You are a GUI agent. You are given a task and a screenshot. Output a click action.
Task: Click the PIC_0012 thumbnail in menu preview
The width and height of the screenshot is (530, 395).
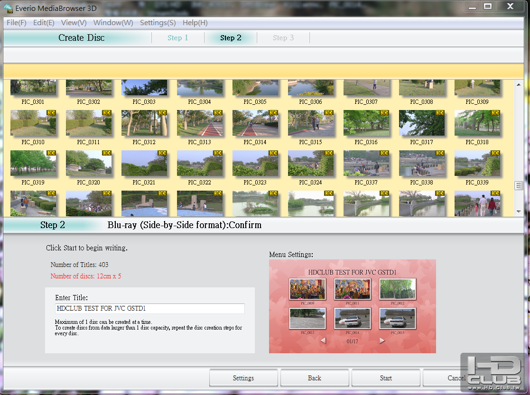pyautogui.click(x=398, y=289)
